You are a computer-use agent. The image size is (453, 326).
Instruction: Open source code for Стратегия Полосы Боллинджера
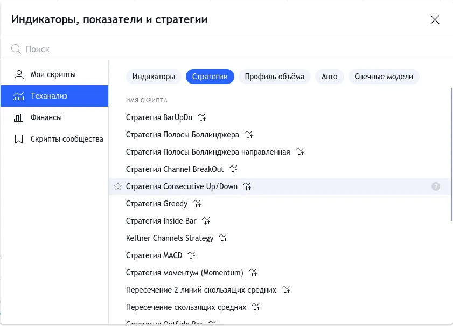click(248, 135)
